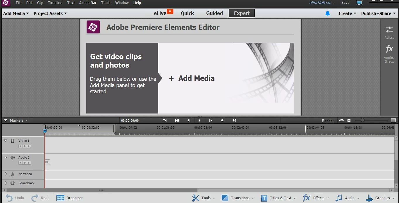
Task: Open the Window menu
Action: 122,3
